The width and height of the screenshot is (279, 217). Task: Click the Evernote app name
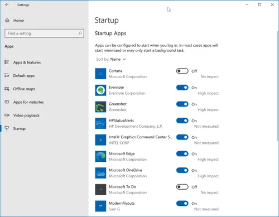click(116, 88)
